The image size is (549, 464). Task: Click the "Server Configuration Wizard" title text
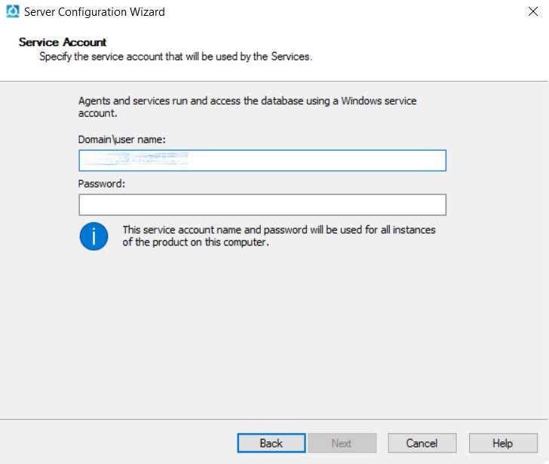point(94,12)
